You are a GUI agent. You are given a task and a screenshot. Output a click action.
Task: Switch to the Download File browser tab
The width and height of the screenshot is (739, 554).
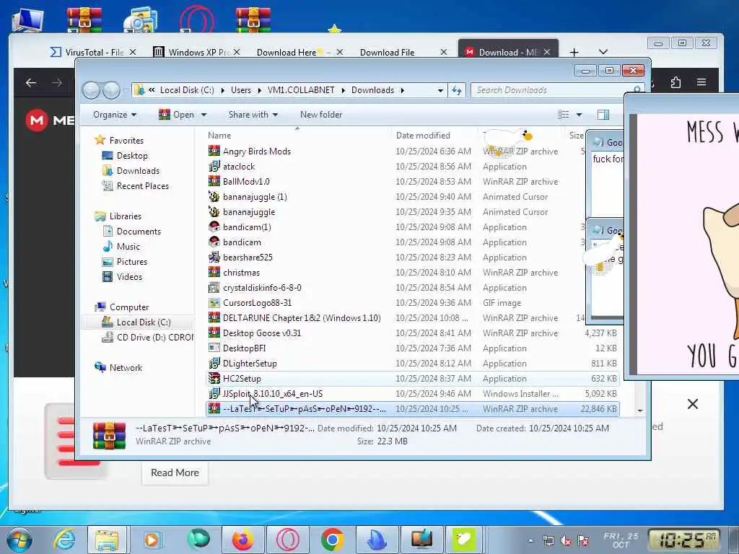(387, 52)
